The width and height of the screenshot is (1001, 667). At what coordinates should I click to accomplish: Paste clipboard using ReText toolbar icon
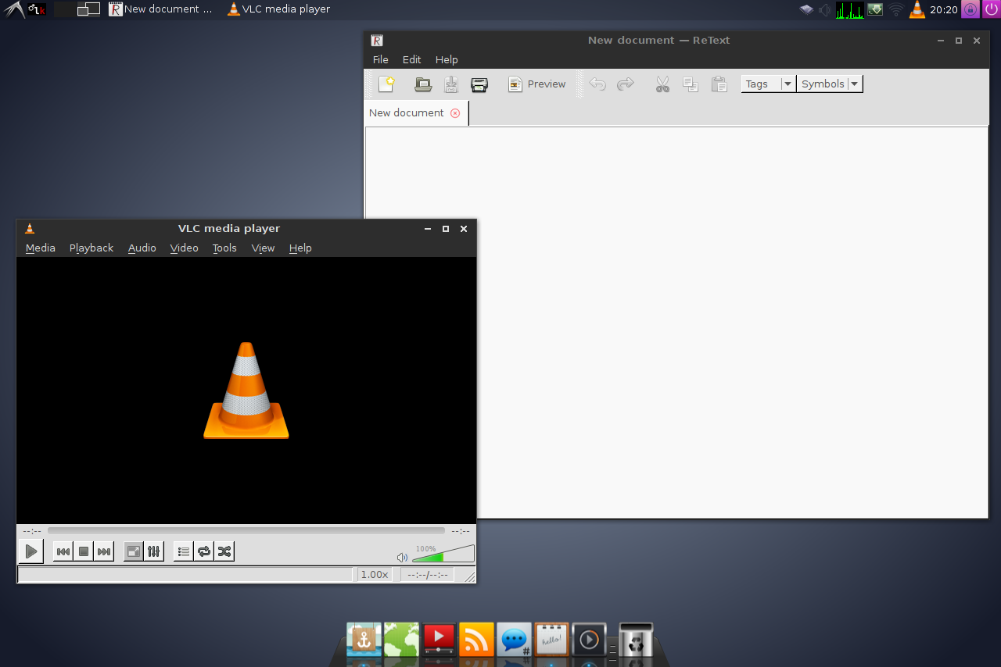pos(719,84)
